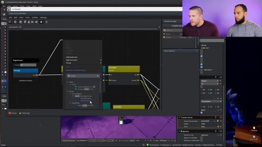The height and width of the screenshot is (147, 262).
Task: Click Add/Remove Events on PhysX Events node
Action: coord(25,81)
